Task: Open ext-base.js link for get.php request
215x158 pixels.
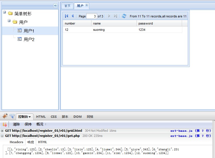Action: coord(191,136)
